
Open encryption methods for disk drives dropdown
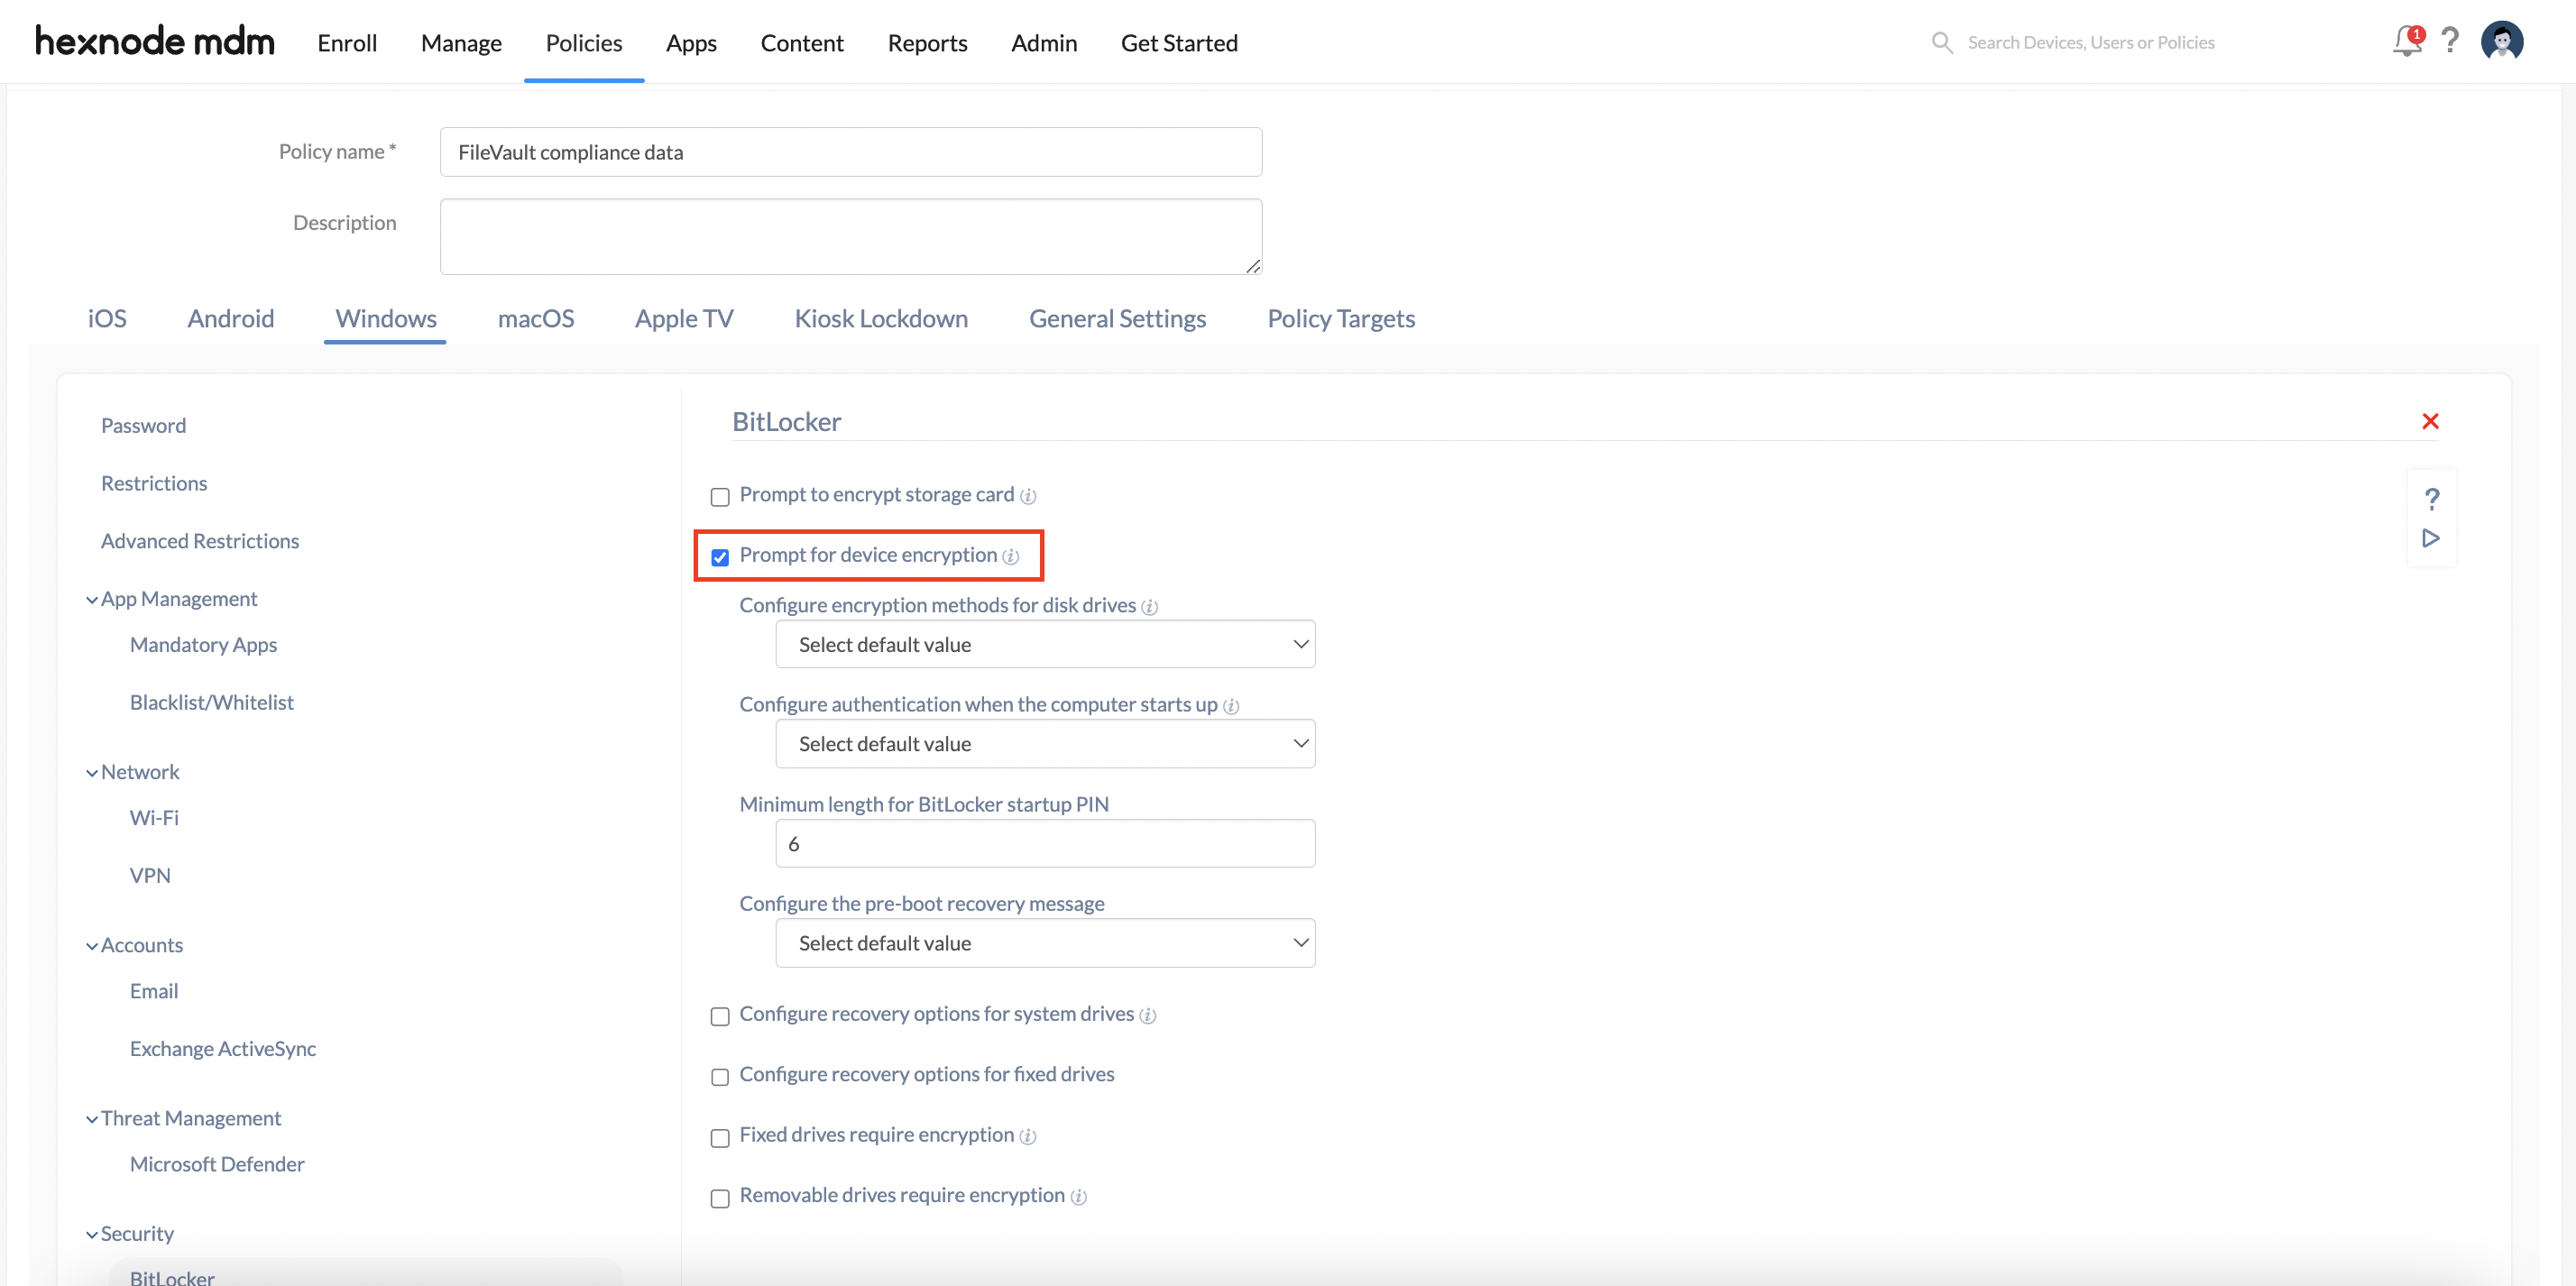[1045, 644]
